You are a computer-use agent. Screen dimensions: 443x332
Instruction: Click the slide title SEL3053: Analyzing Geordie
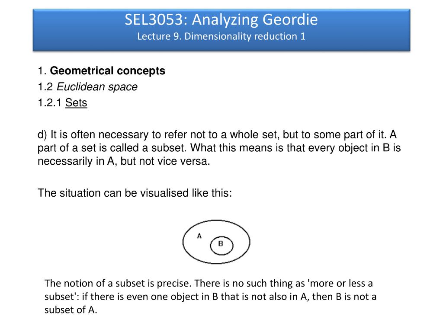(x=221, y=20)
